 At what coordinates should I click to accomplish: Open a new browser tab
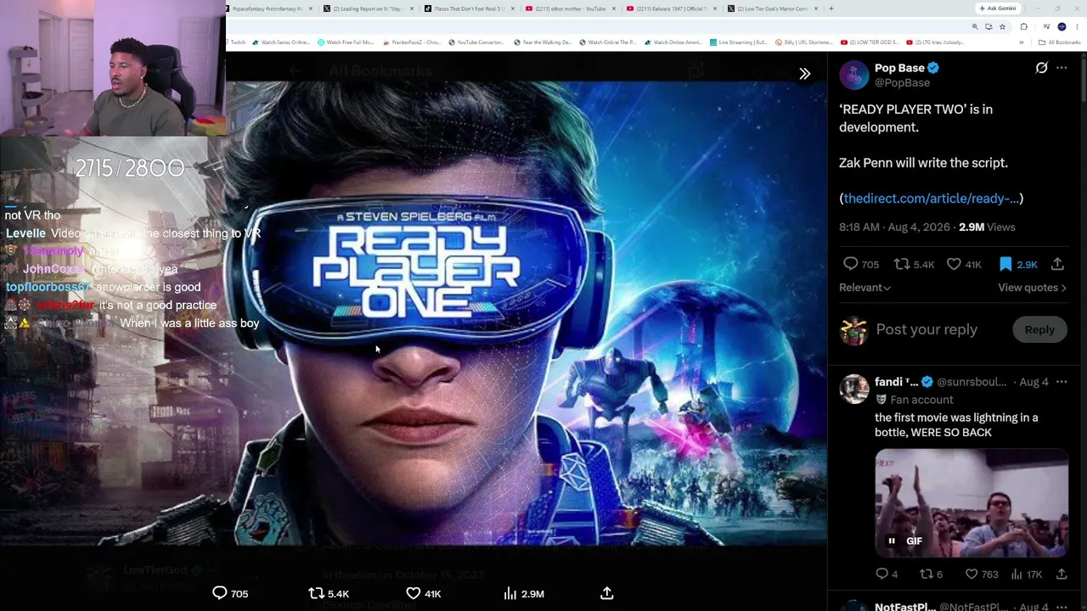coord(831,8)
